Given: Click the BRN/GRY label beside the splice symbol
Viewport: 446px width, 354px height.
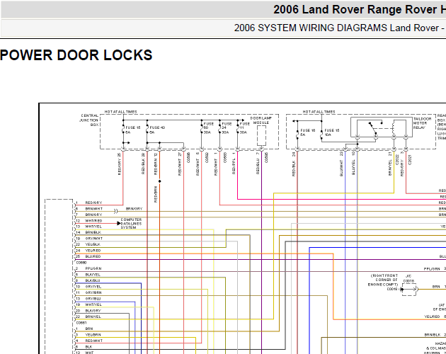Looking at the screenshot, I should point(134,209).
